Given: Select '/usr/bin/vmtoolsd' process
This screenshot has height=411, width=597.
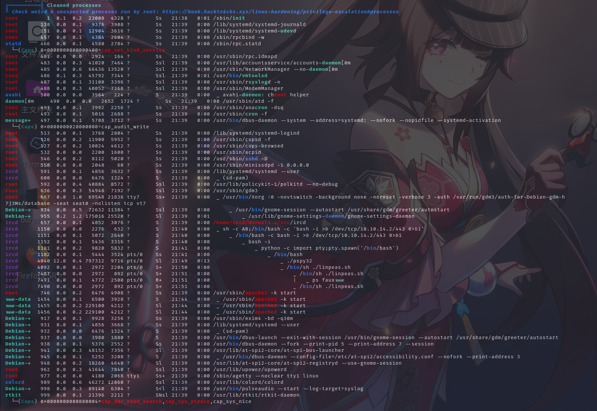Looking at the screenshot, I should pyautogui.click(x=240, y=76).
